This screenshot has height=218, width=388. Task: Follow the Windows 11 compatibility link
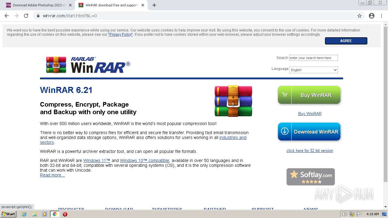[x=97, y=160]
